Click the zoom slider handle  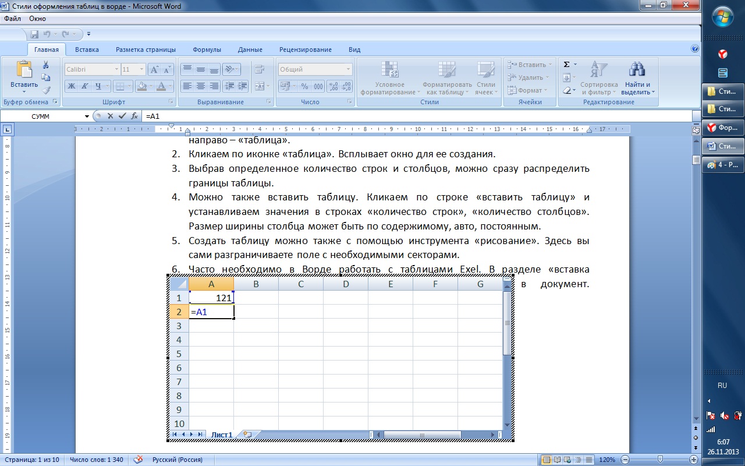(660, 460)
